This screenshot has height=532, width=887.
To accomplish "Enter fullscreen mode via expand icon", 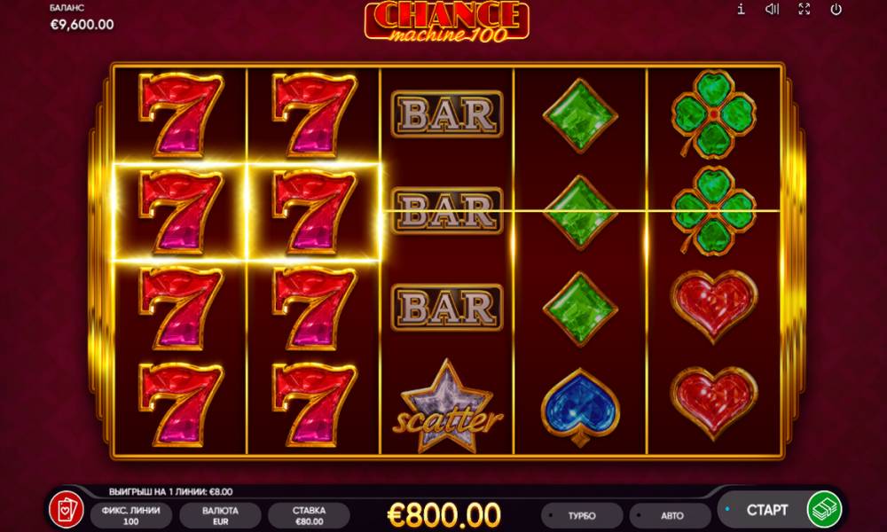I will (x=804, y=9).
